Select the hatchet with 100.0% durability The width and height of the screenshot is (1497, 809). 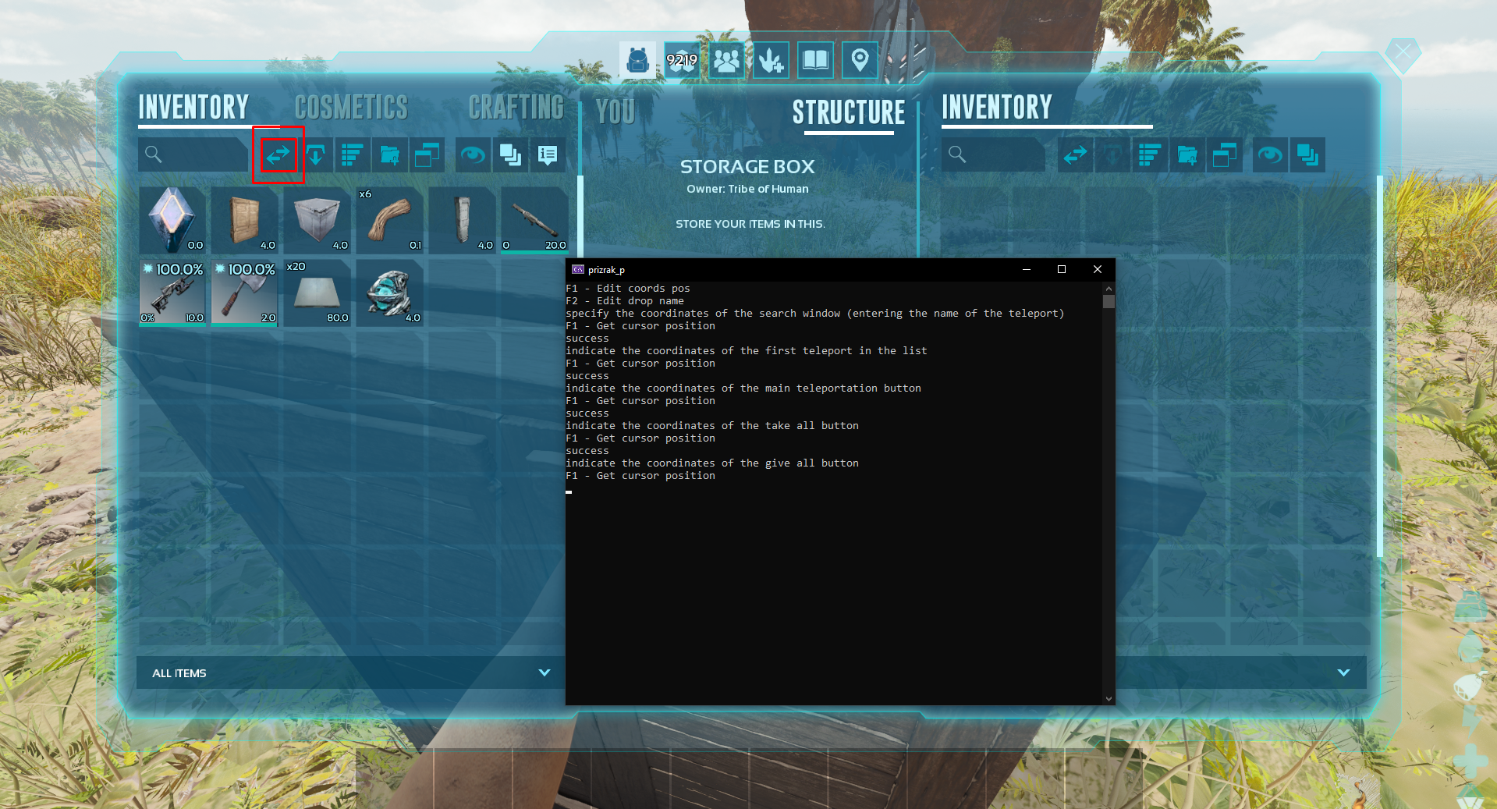pyautogui.click(x=245, y=293)
